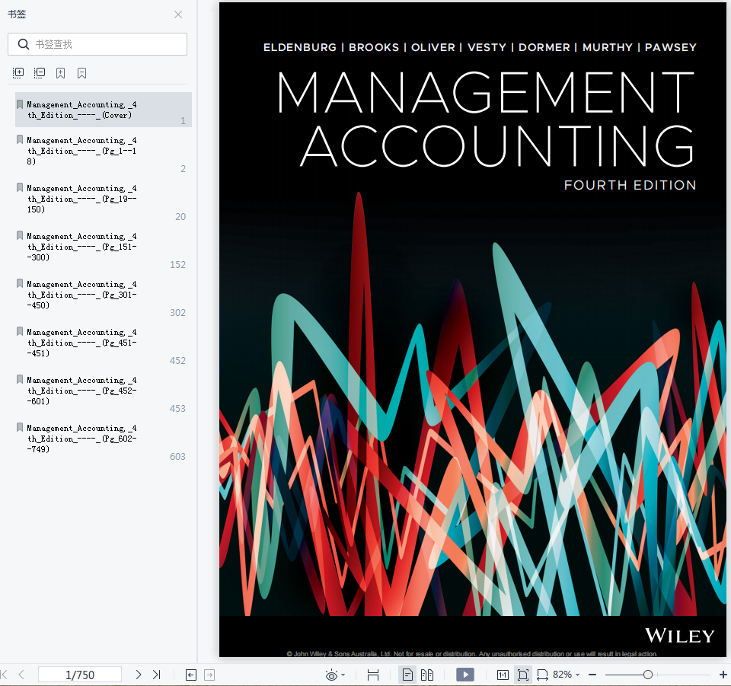This screenshot has width=731, height=686.
Task: Open the Pg_602--749 bookmark
Action: coord(104,439)
